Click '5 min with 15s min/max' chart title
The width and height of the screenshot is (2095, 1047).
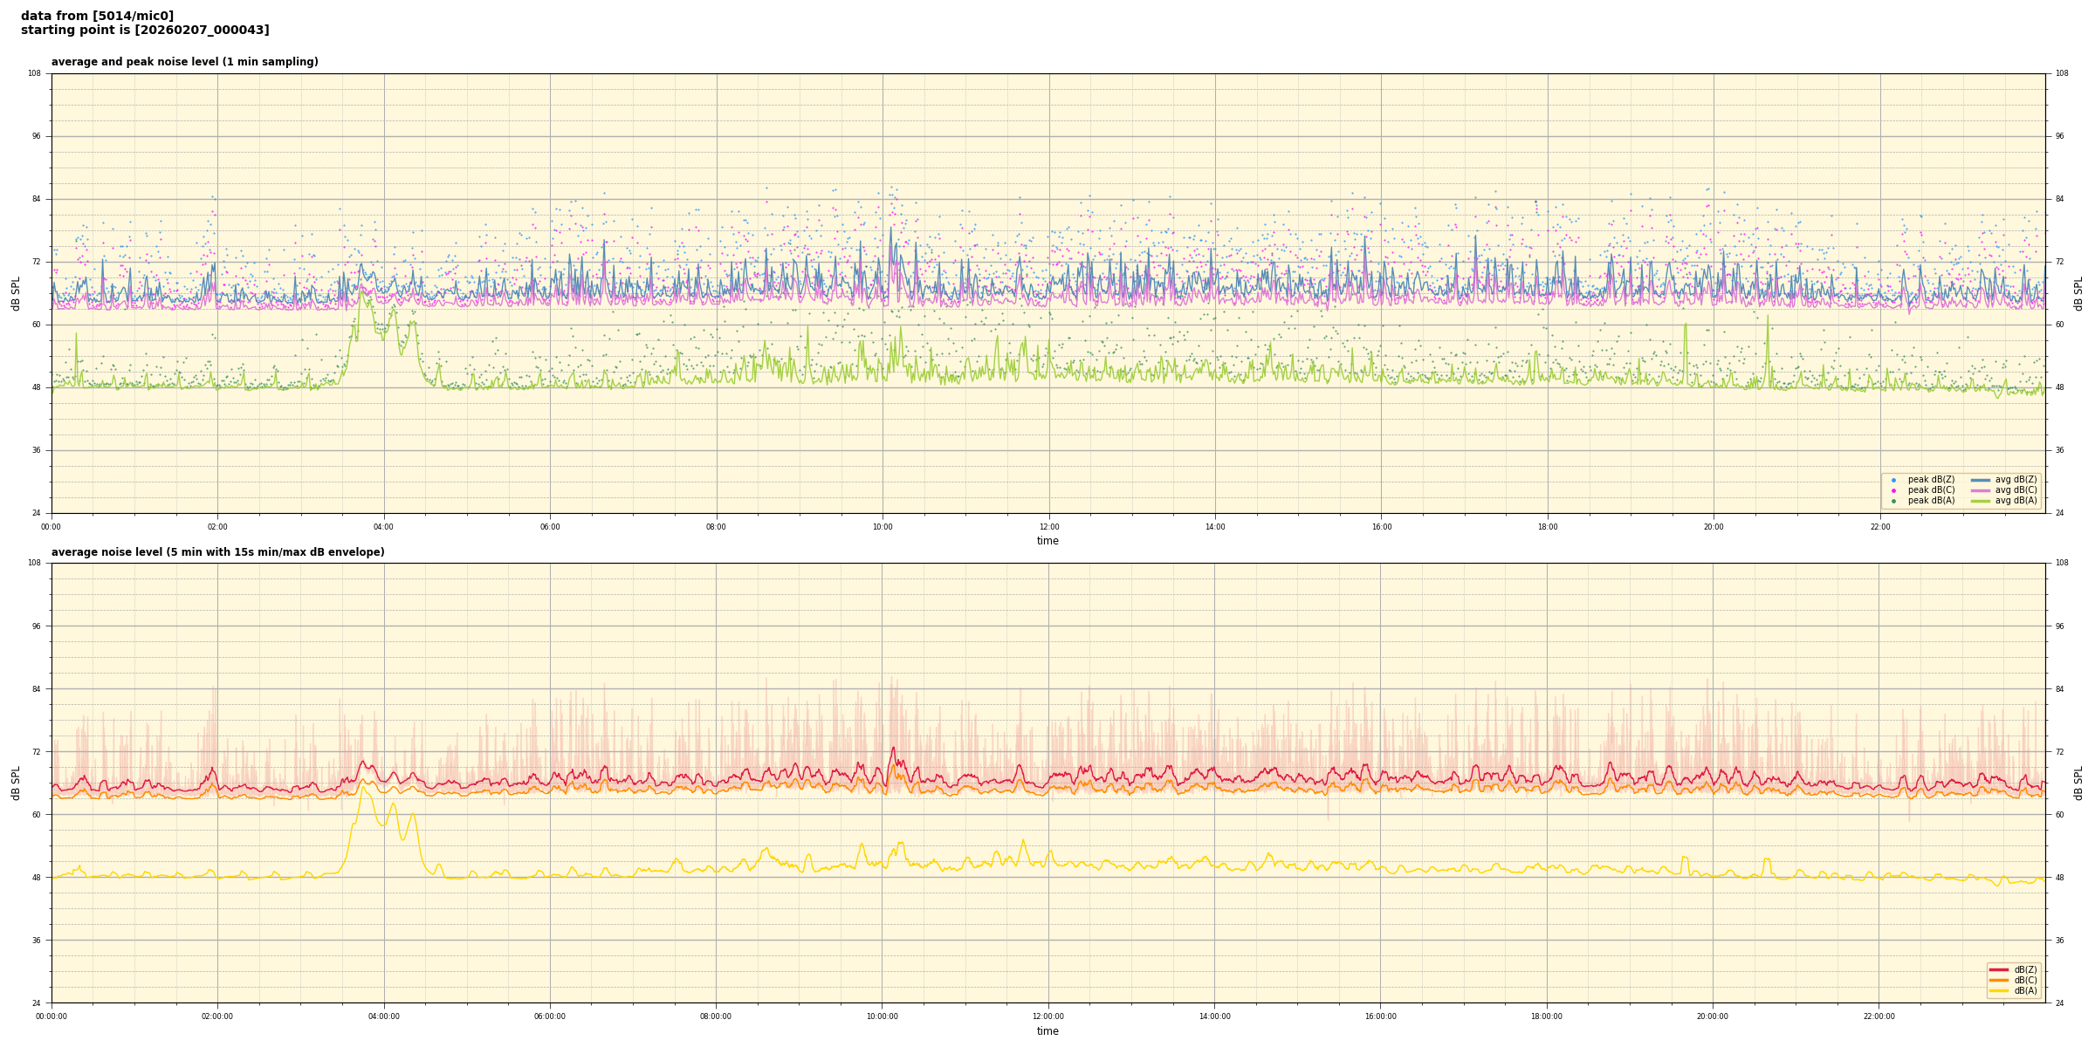(217, 552)
